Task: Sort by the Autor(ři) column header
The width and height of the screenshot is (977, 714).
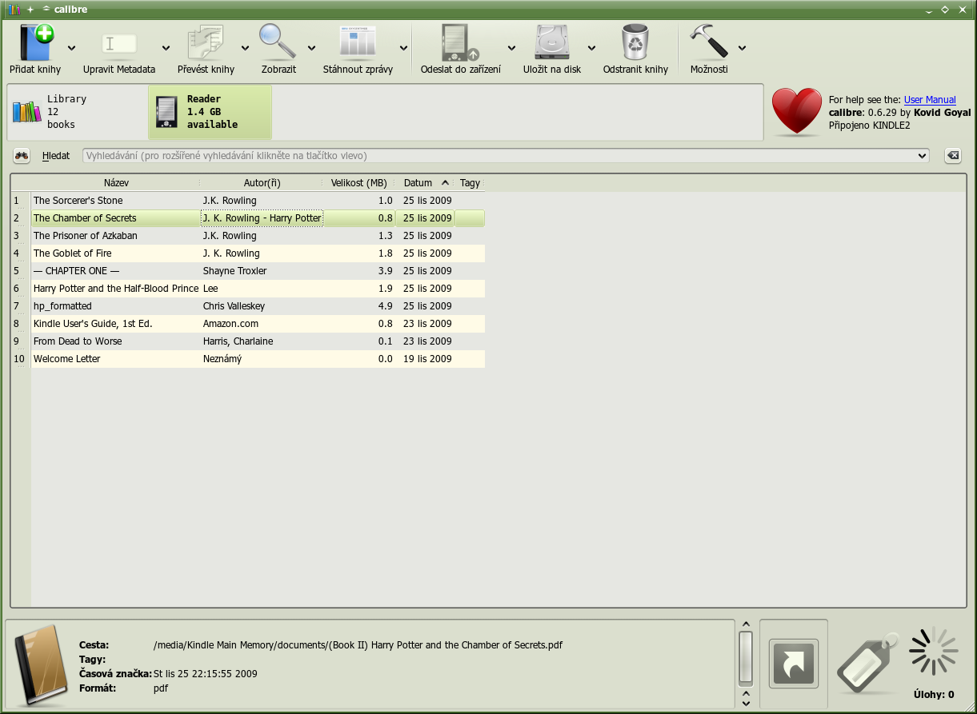Action: (262, 183)
